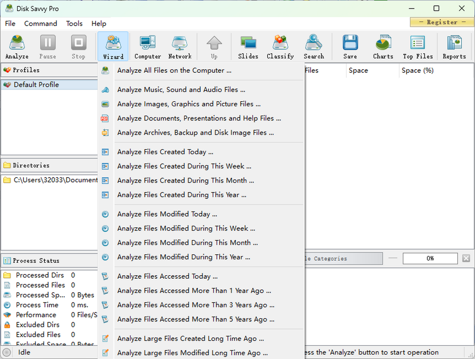Select Default Profile in Profiles list
This screenshot has width=475, height=359.
click(x=36, y=85)
